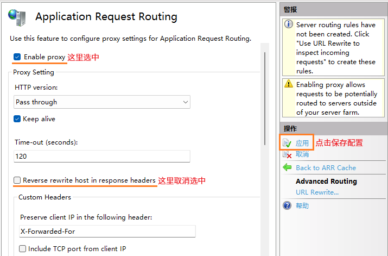
Task: Open the URL Rewrite... link
Action: [317, 192]
